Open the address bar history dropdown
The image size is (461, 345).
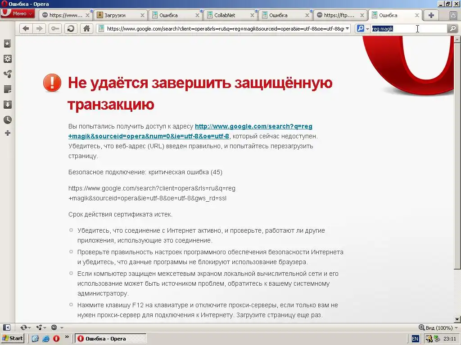click(347, 28)
